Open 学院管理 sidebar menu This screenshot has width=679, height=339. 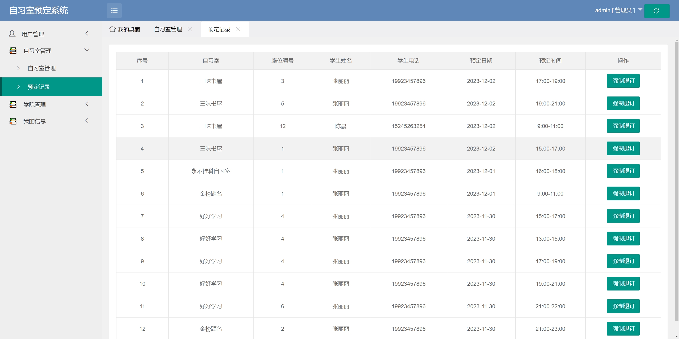click(x=51, y=104)
